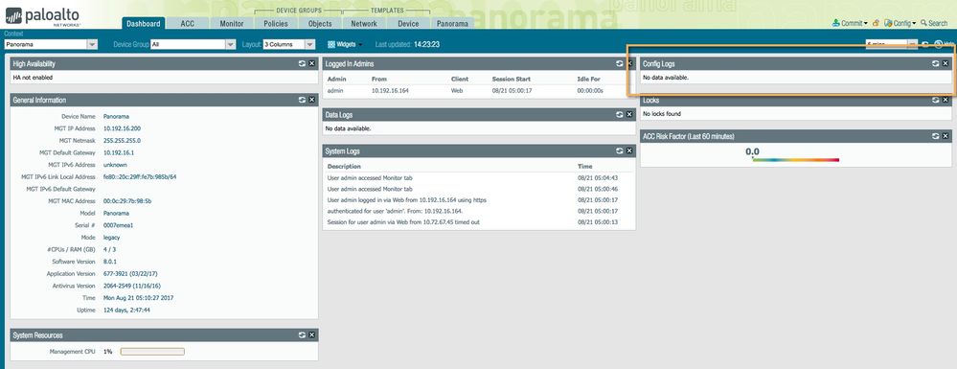Open the Widgets menu button
This screenshot has height=369, width=957.
(345, 45)
